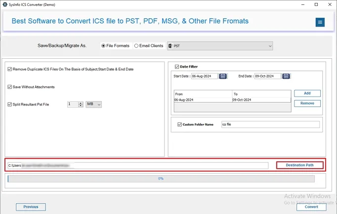This screenshot has width=337, height=214.
Task: Open Start Date calendar picker
Action: 223,76
